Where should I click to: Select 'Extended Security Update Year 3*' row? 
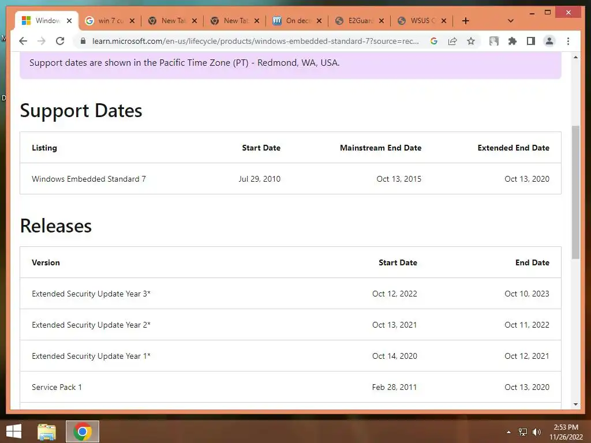(291, 294)
